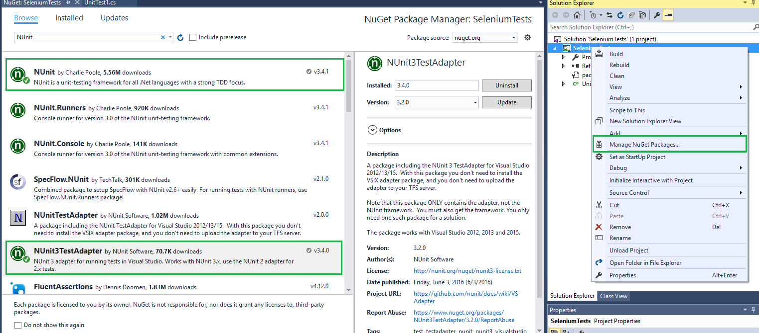The width and height of the screenshot is (759, 333).
Task: Click the NUnitTestAdapter package icon
Action: (18, 218)
